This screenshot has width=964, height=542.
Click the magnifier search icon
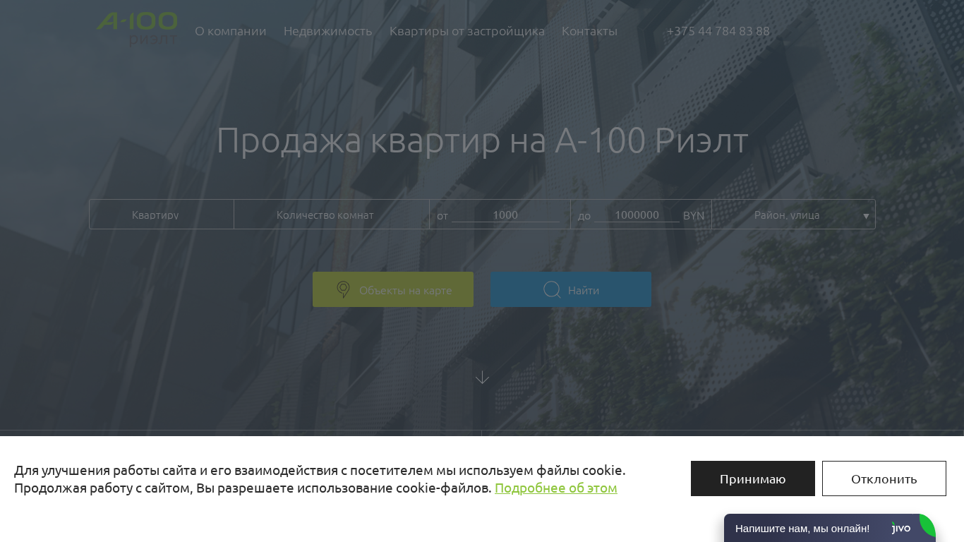click(x=552, y=290)
